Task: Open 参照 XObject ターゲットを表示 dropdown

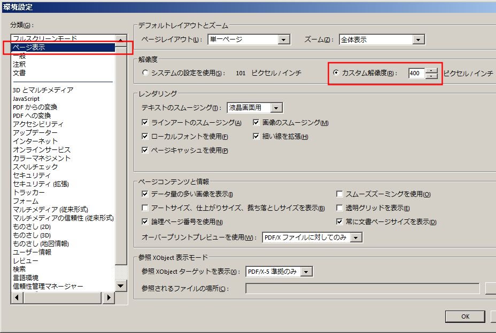Action: point(306,272)
